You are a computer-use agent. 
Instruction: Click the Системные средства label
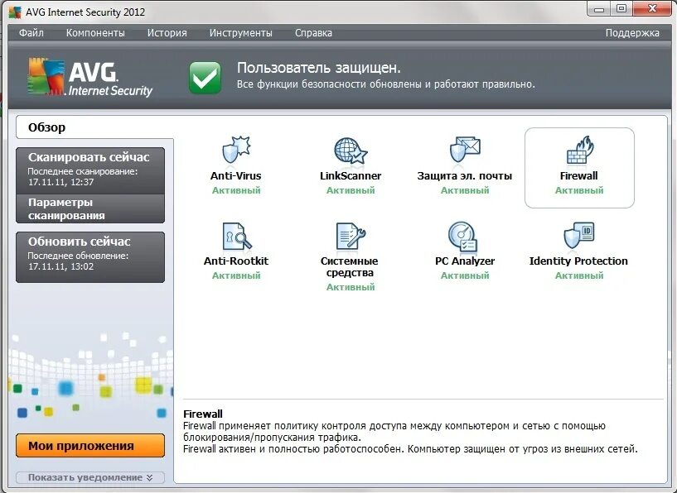pyautogui.click(x=350, y=266)
